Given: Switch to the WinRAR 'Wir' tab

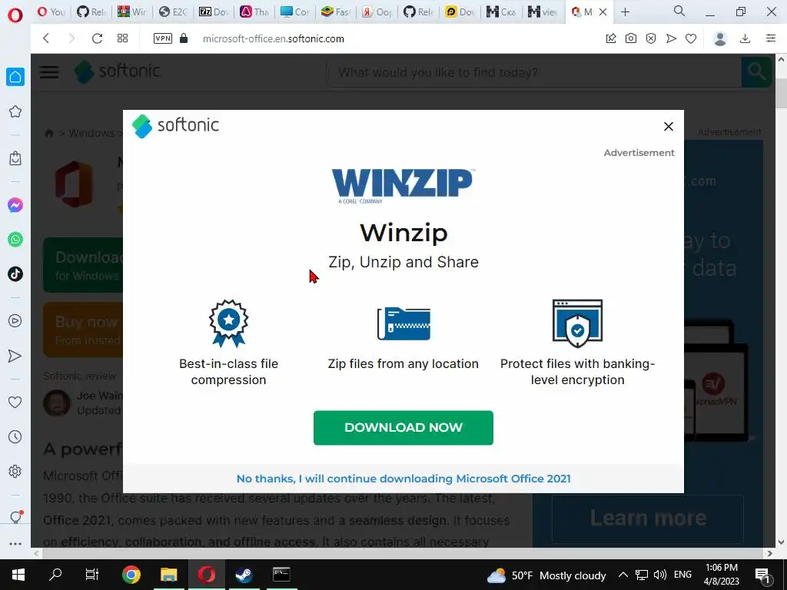Looking at the screenshot, I should click(131, 12).
